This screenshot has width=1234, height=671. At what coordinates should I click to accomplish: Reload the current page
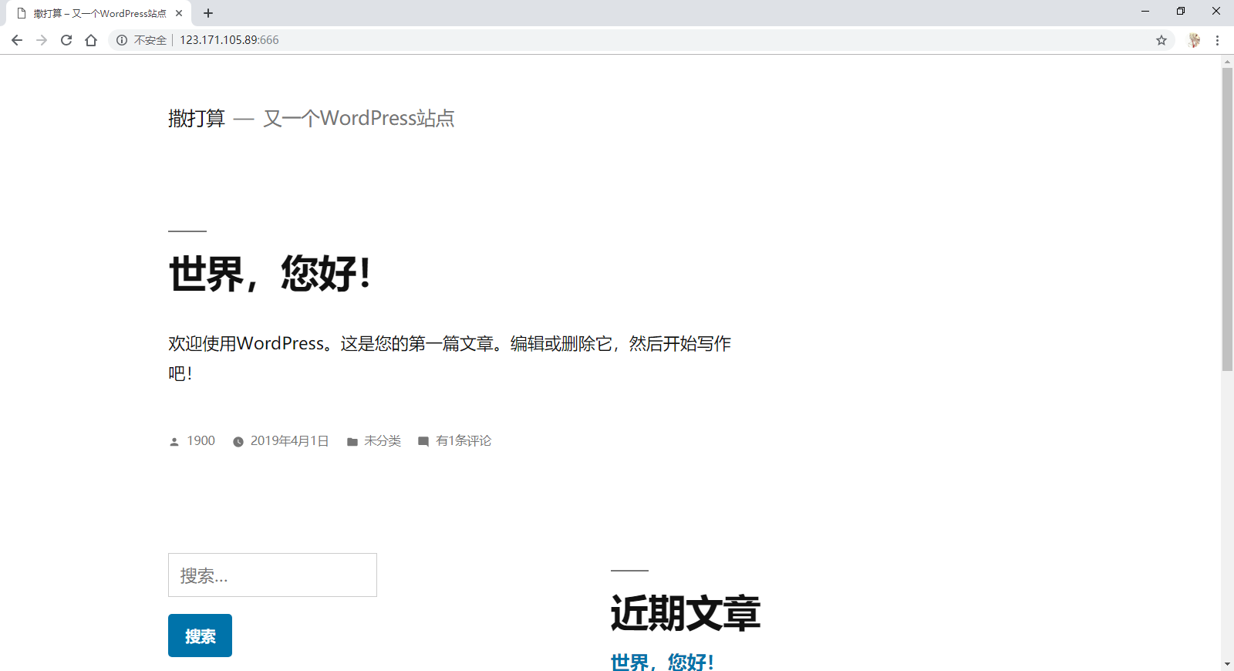pos(66,40)
